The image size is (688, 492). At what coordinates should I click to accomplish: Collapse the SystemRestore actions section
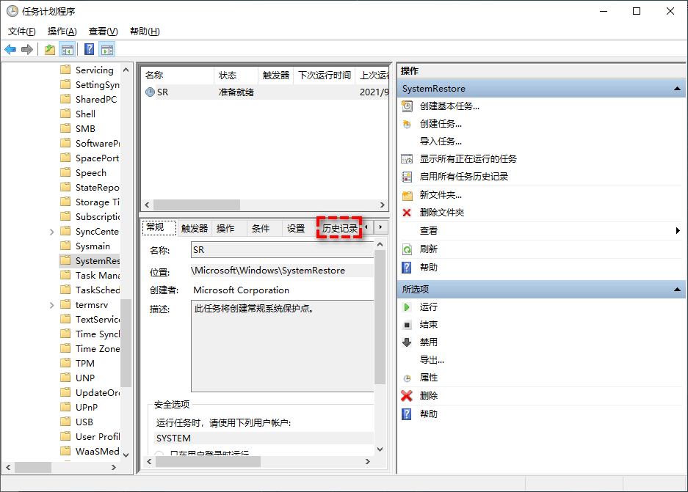pyautogui.click(x=677, y=89)
